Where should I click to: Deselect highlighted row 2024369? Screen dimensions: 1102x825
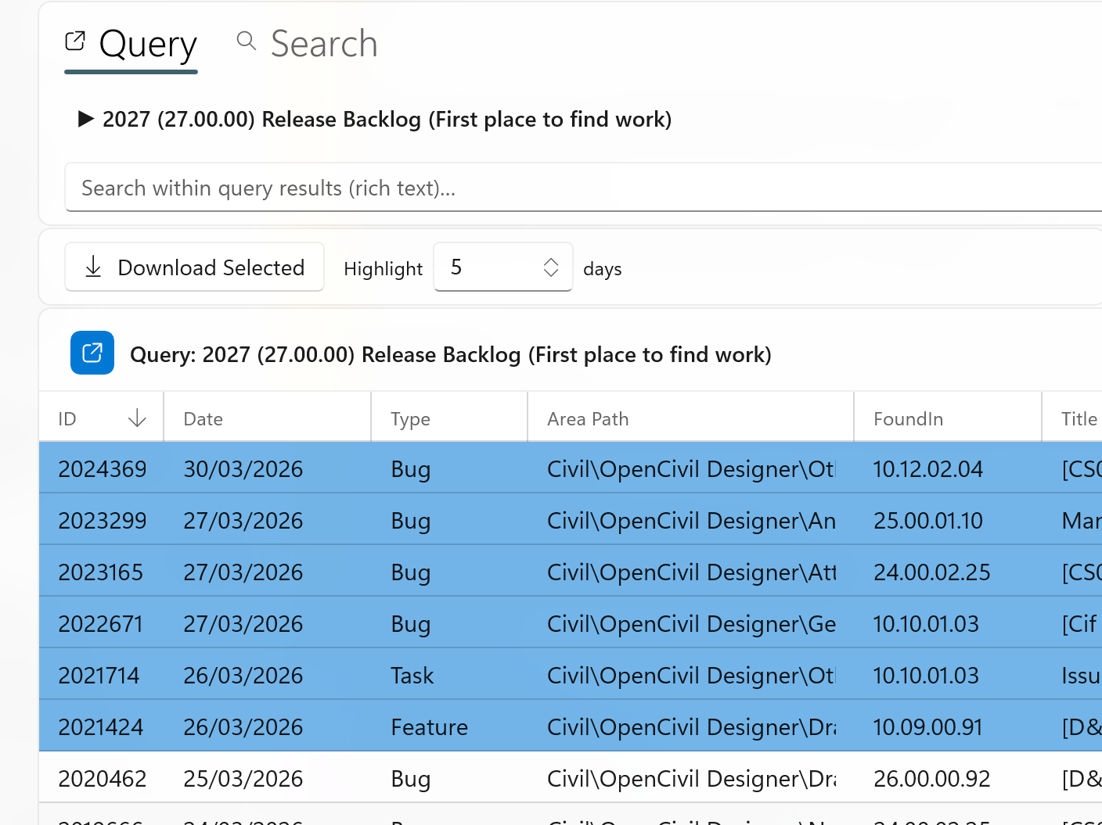tap(313, 468)
